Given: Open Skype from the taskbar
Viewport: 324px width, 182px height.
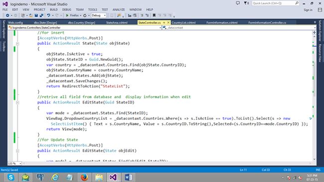Looking at the screenshot, I should click(x=10, y=177).
